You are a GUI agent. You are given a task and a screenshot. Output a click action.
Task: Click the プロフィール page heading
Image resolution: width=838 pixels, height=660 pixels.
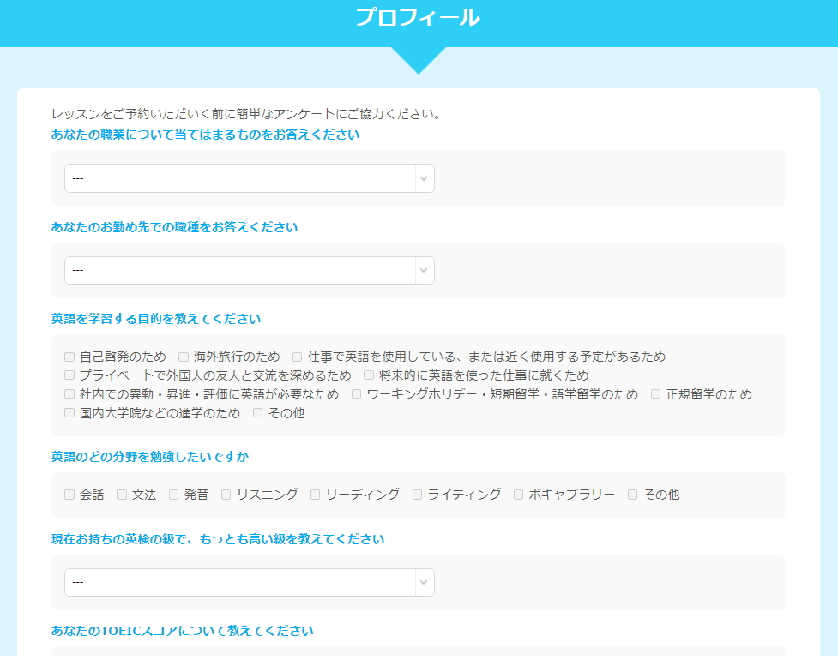click(x=418, y=18)
